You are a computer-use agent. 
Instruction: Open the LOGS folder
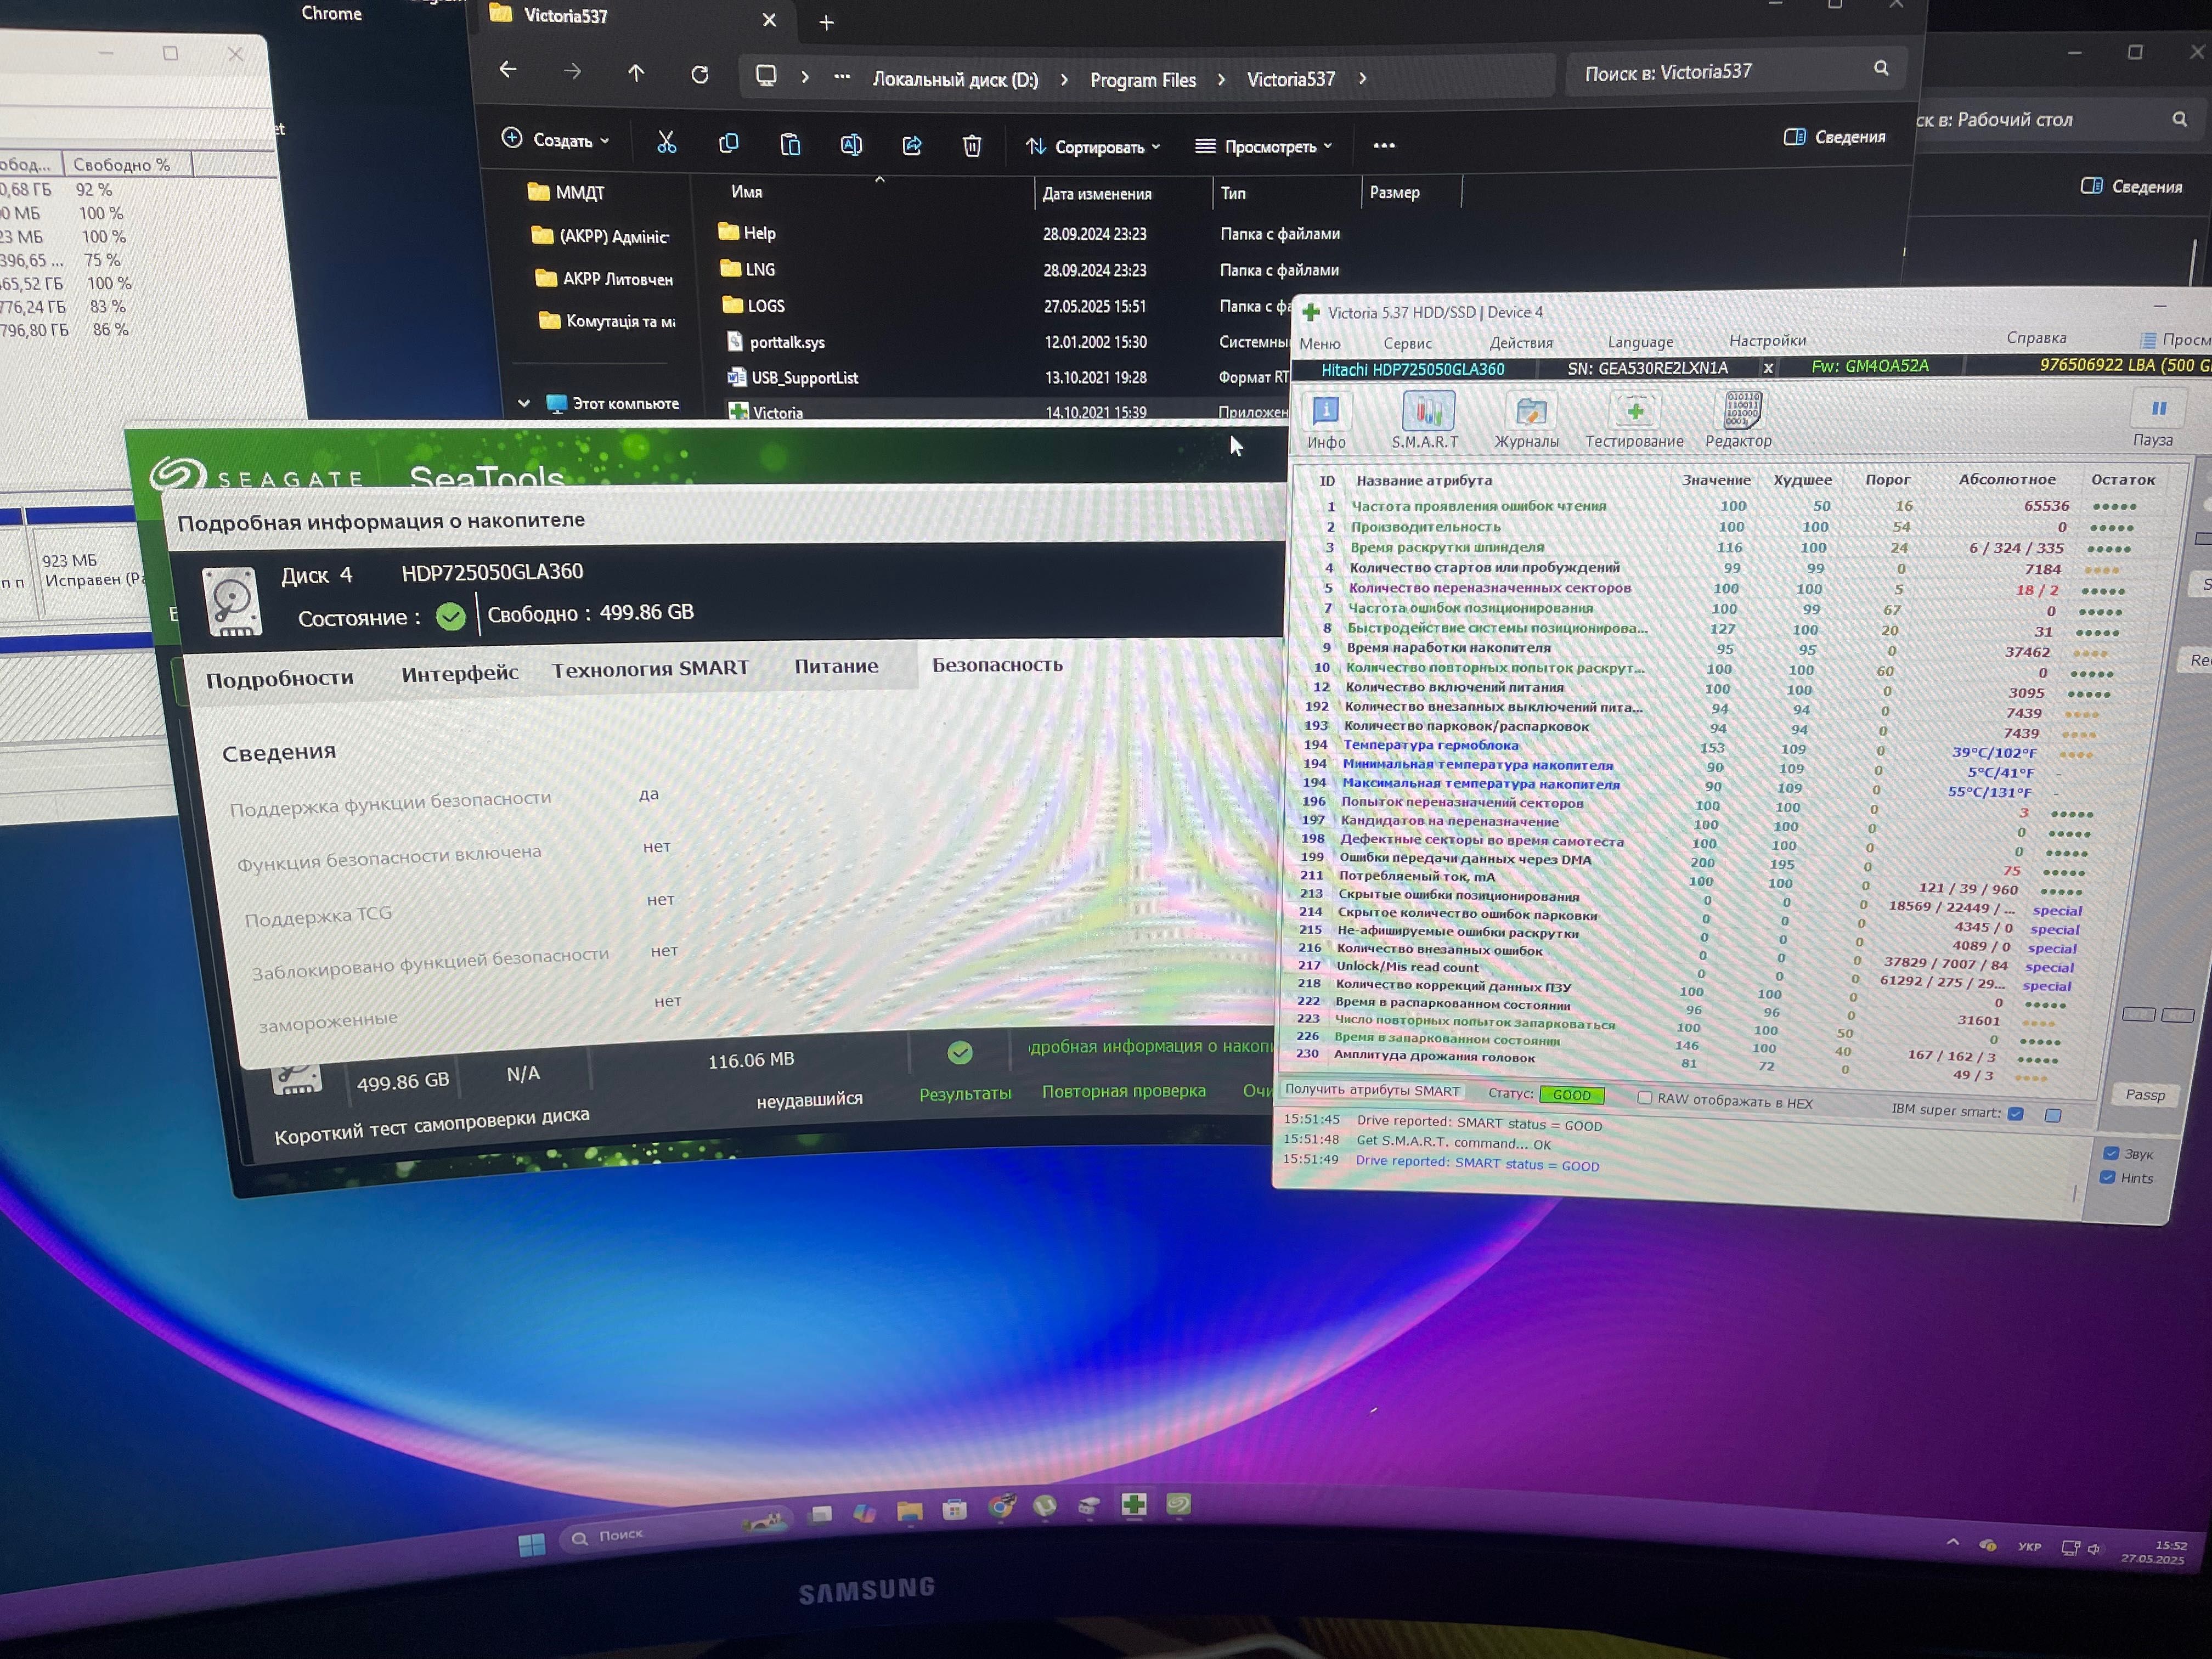(x=765, y=306)
